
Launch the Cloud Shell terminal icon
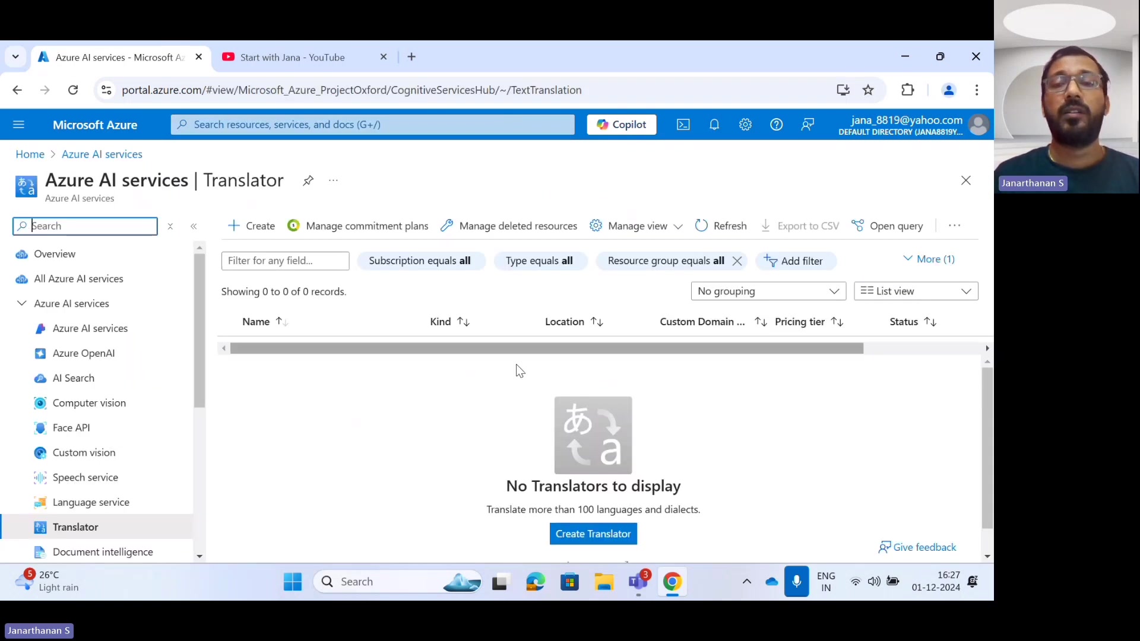(x=683, y=125)
